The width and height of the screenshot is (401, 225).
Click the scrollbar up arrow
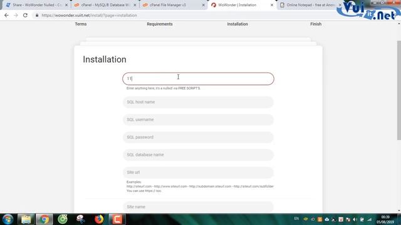398,24
